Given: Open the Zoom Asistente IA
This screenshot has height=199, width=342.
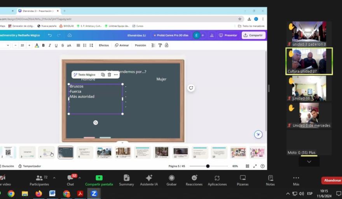Looking at the screenshot, I should click(149, 180).
